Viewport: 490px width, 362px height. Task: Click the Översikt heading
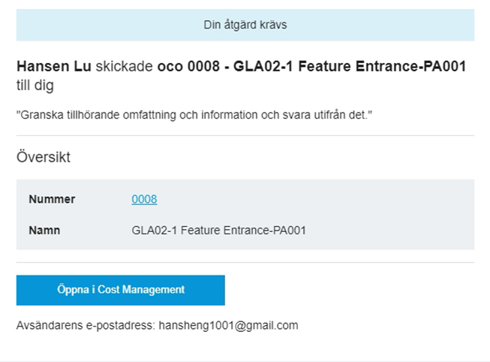44,158
